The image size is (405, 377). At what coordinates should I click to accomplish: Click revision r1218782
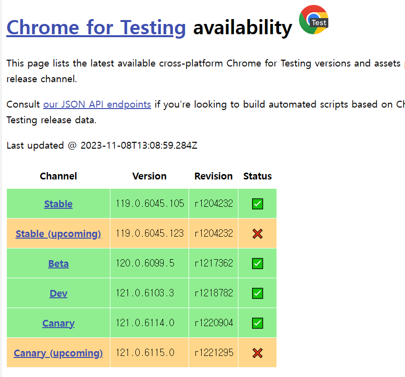(x=214, y=293)
